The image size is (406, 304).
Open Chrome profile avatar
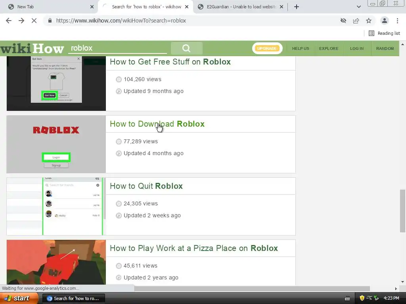[x=385, y=21]
